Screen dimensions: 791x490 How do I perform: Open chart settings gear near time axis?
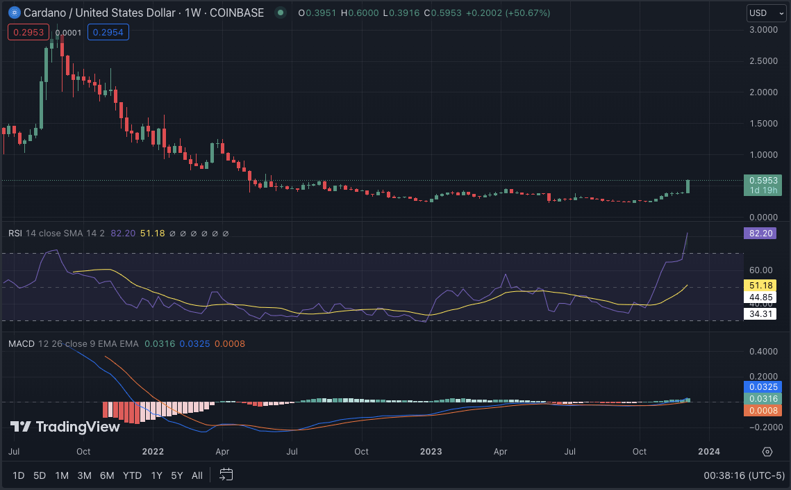click(x=767, y=451)
